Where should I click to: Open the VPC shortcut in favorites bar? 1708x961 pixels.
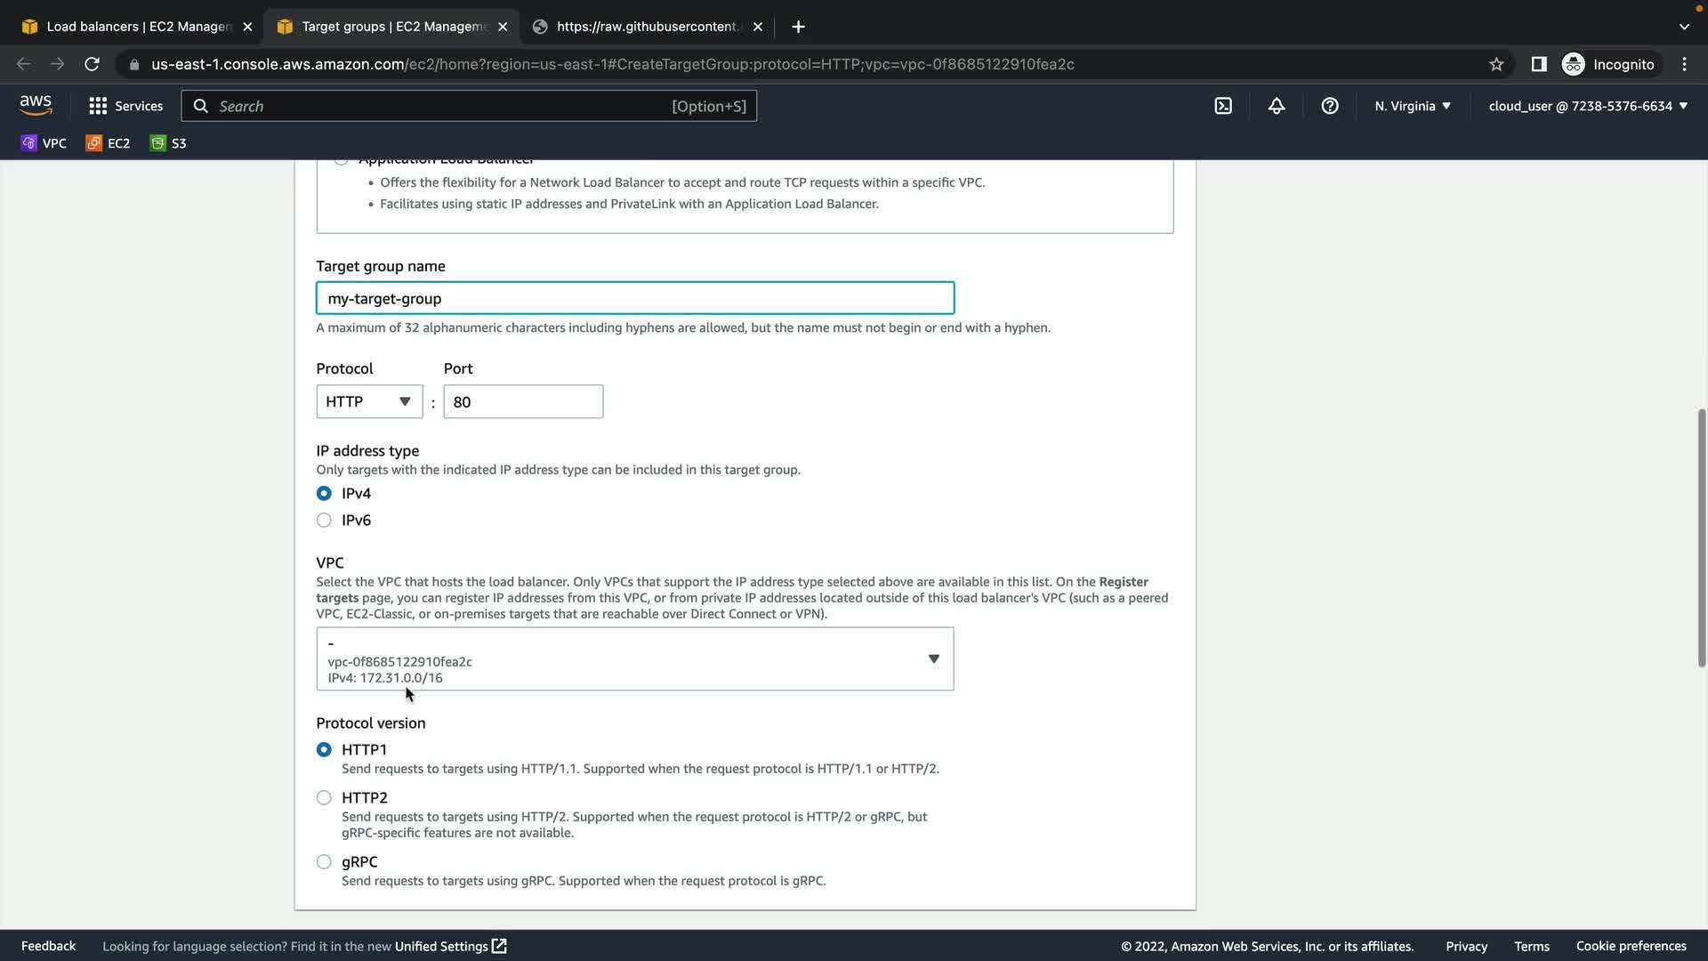[44, 143]
